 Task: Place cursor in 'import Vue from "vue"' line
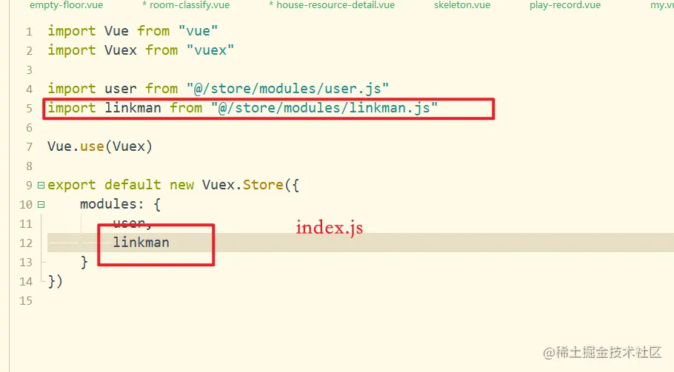pos(133,31)
